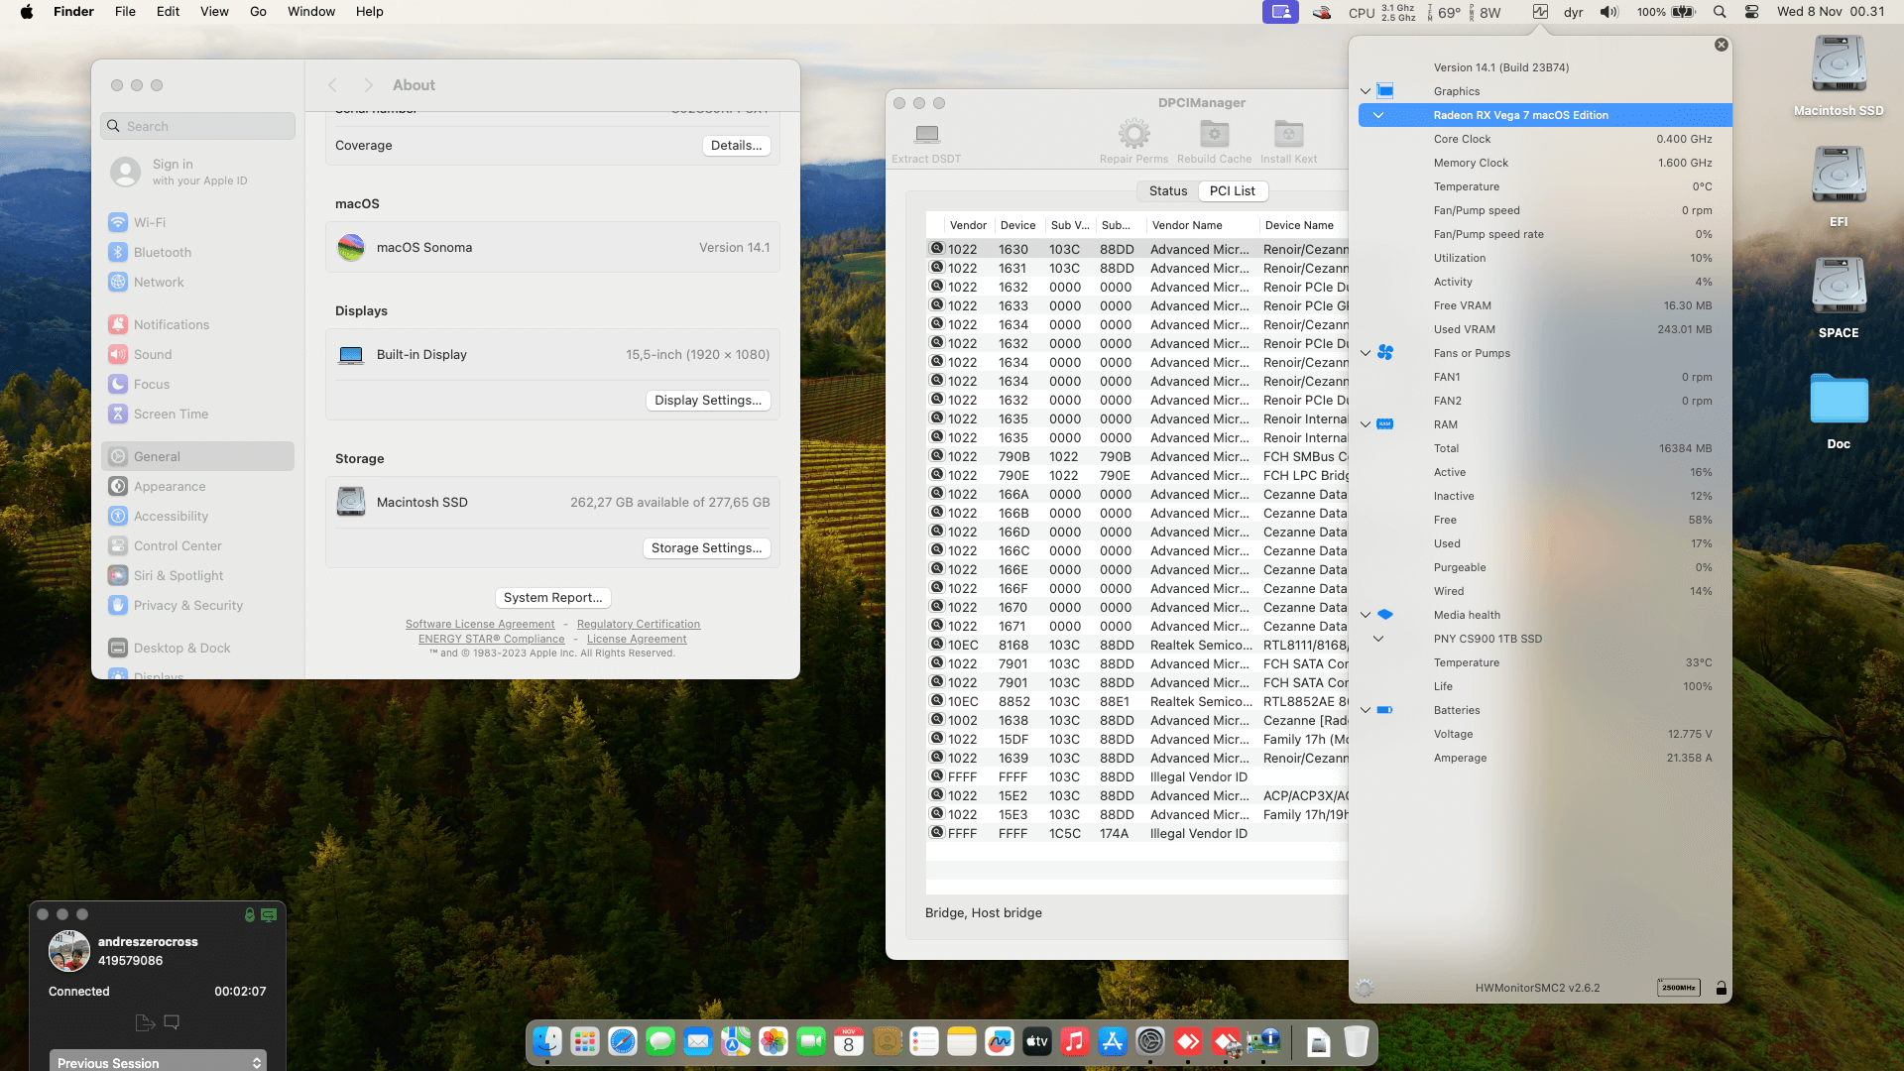Image resolution: width=1904 pixels, height=1071 pixels.
Task: Open ENERGY STAR Compliance link
Action: pyautogui.click(x=491, y=640)
